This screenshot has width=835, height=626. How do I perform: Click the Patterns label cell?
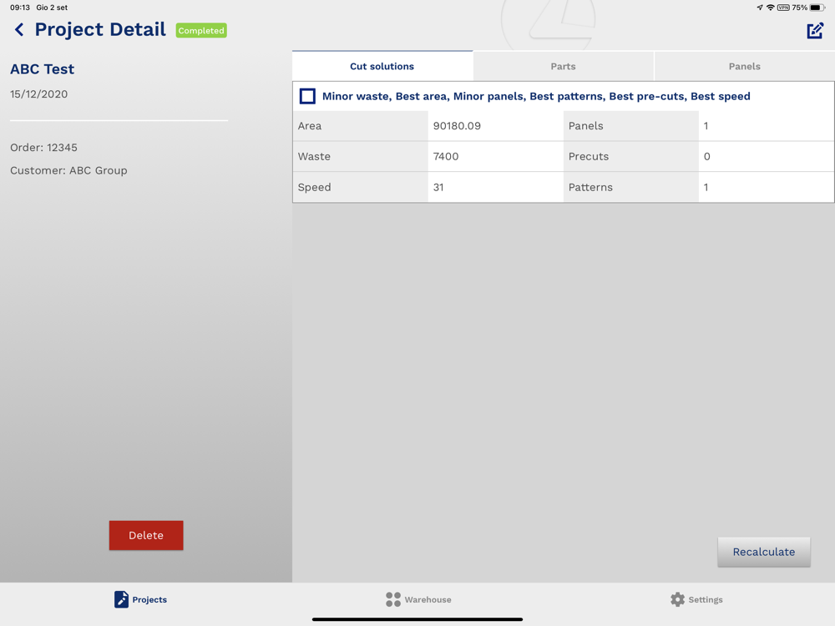pyautogui.click(x=631, y=187)
